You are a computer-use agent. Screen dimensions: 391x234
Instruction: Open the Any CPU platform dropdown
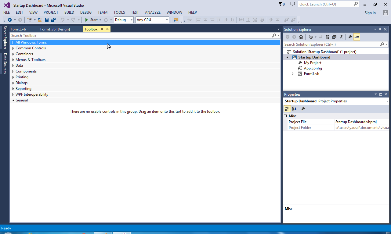(x=167, y=20)
